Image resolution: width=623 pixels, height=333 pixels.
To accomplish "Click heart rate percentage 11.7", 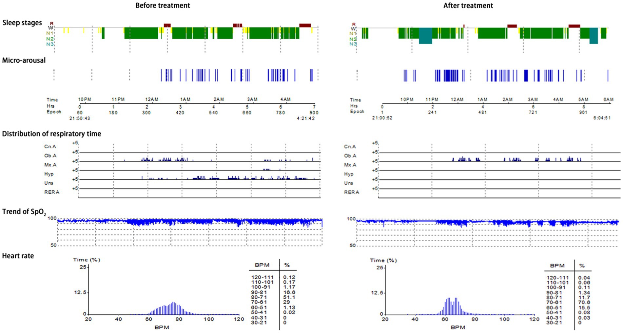I will (x=584, y=298).
